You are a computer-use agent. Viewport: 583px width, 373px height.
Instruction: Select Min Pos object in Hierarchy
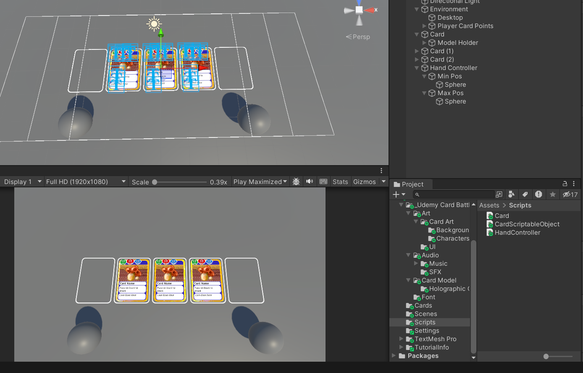point(449,76)
